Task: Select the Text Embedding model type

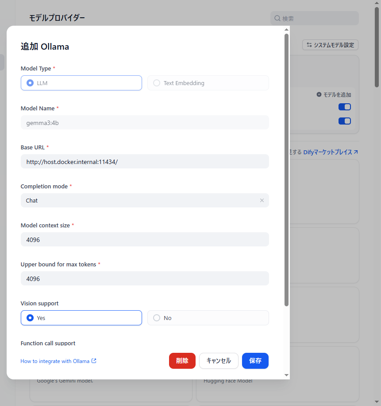Action: pyautogui.click(x=208, y=83)
